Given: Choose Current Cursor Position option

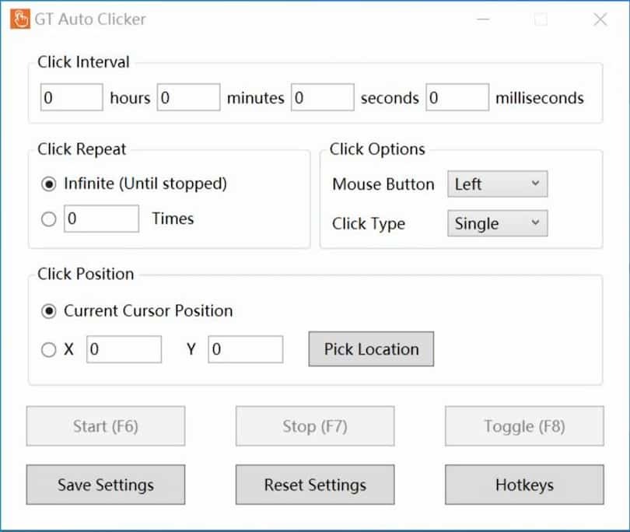Looking at the screenshot, I should 49,311.
